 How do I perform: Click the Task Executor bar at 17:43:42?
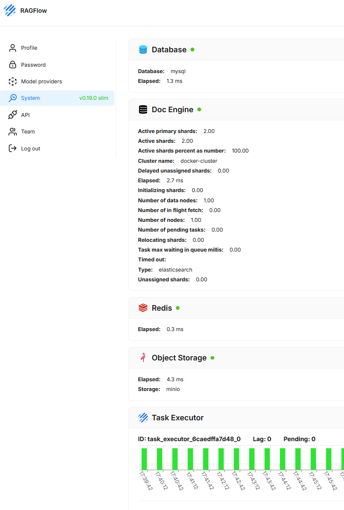click(267, 459)
